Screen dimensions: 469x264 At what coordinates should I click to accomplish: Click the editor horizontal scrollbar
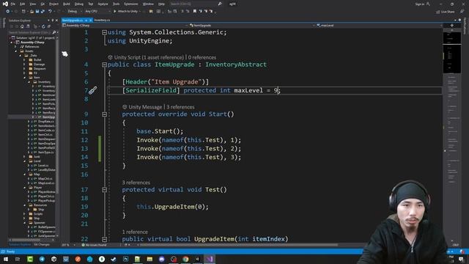pyautogui.click(x=240, y=245)
